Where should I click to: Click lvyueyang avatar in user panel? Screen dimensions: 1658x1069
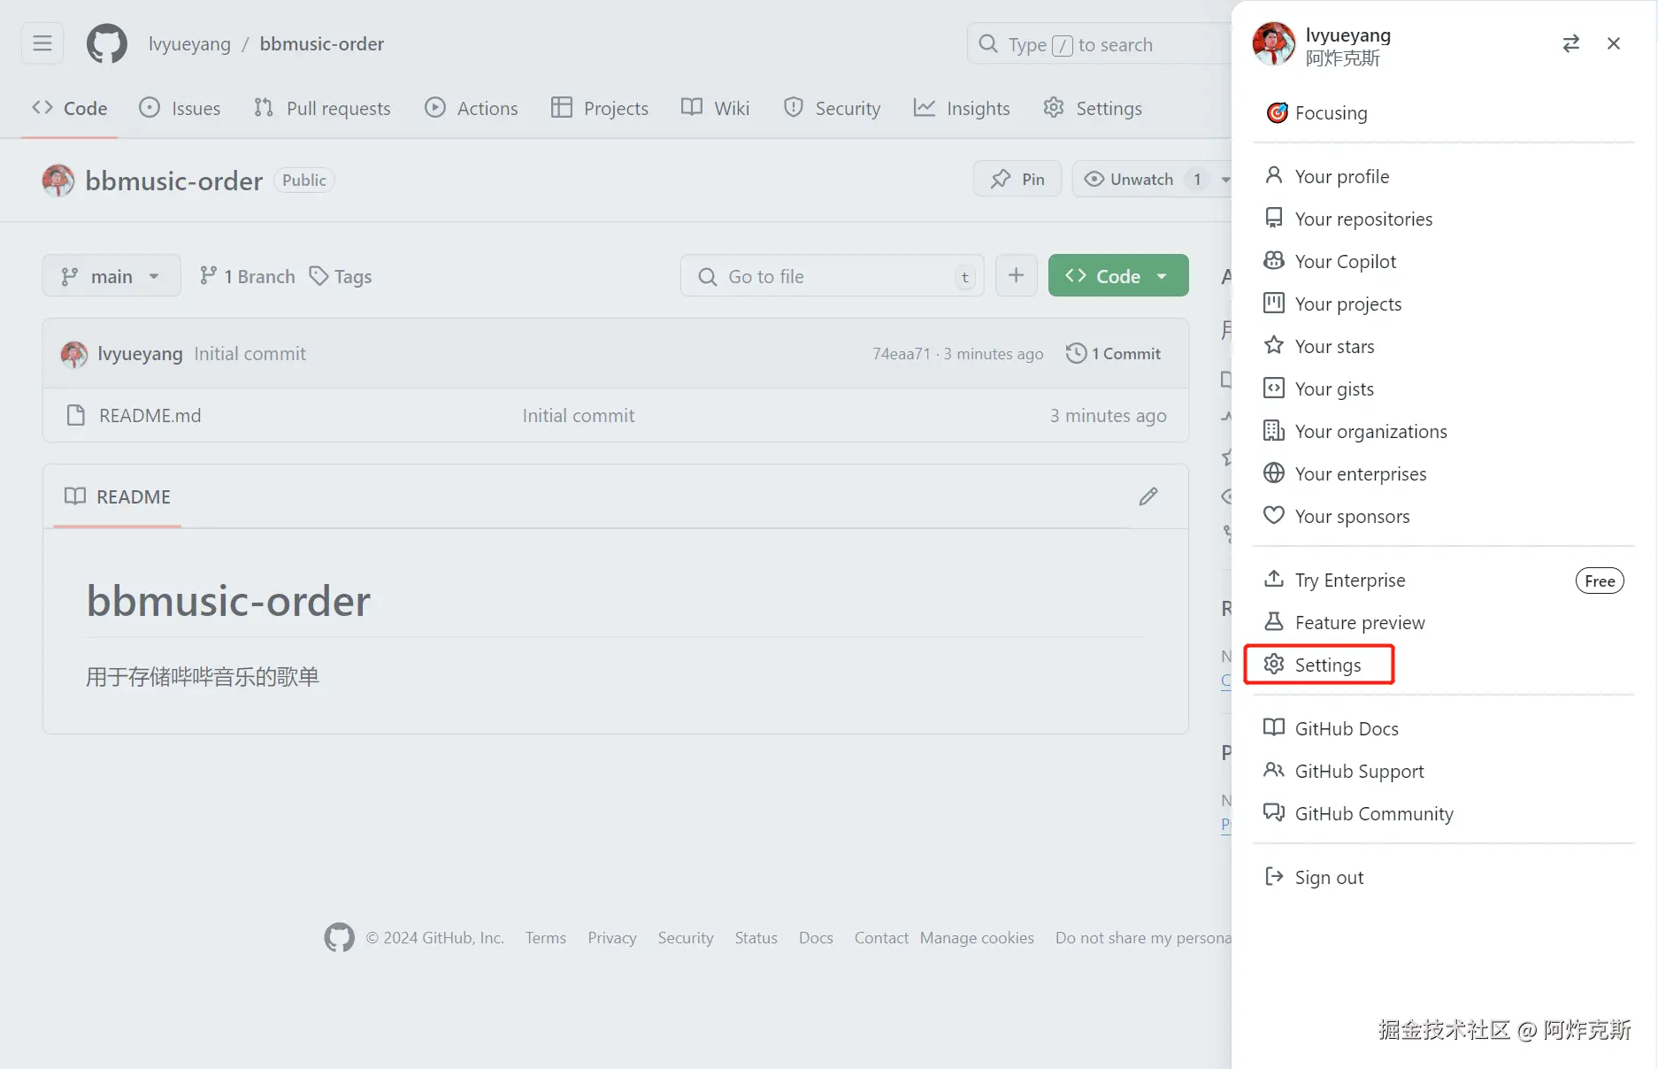(x=1274, y=44)
